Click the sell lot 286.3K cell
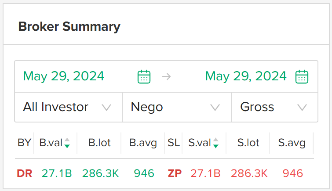This screenshot has width=332, height=191. point(249,173)
